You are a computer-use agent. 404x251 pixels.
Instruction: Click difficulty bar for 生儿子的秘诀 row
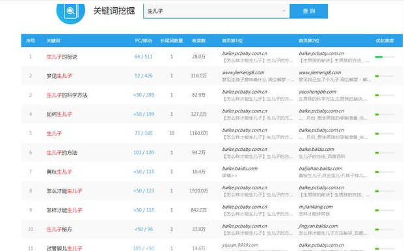(384, 57)
